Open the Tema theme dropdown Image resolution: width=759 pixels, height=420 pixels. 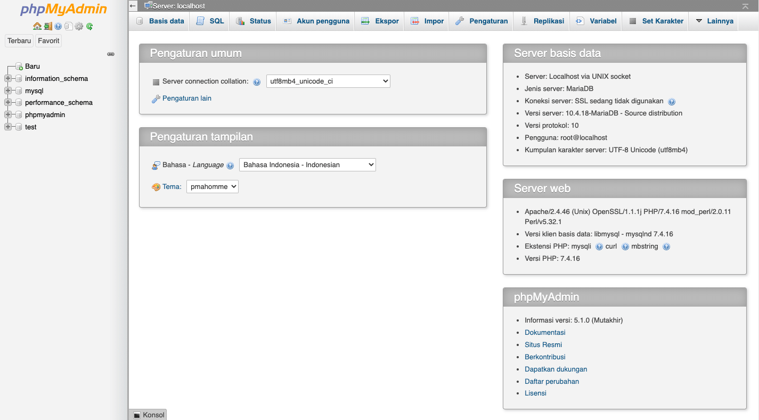(213, 187)
